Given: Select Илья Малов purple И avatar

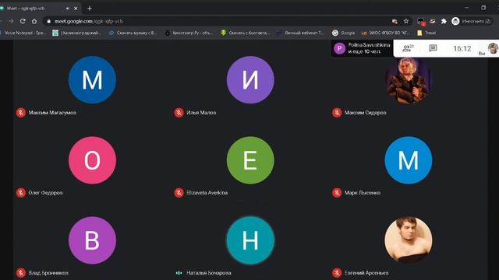Looking at the screenshot, I should point(250,79).
